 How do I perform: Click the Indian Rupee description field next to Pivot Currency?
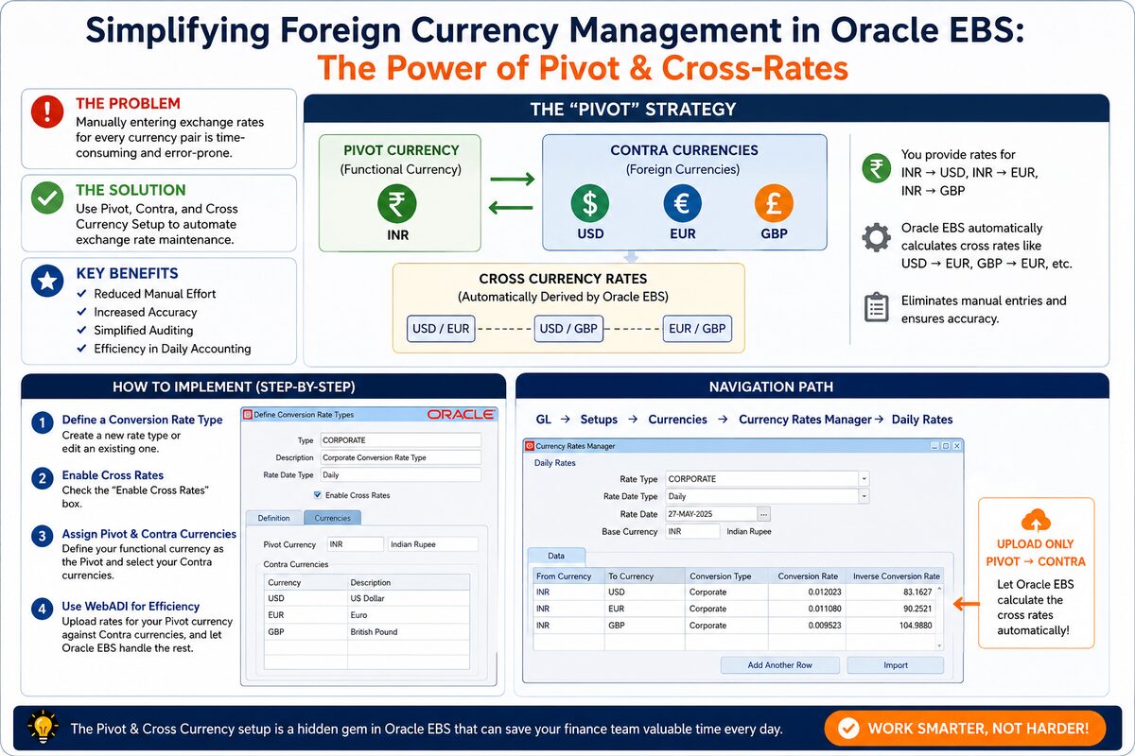pyautogui.click(x=433, y=544)
